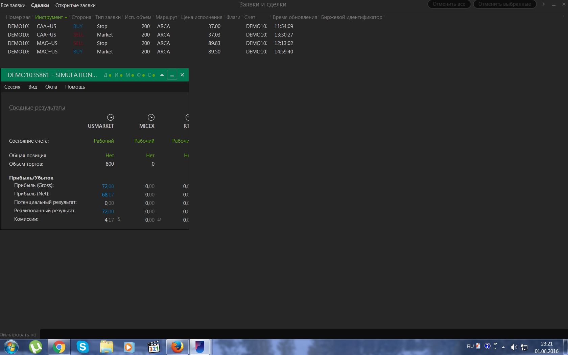Open the Сделки tab
Screen dimensions: 568x355
tap(40, 5)
